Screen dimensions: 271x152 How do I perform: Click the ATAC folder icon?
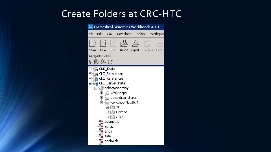[113, 117]
